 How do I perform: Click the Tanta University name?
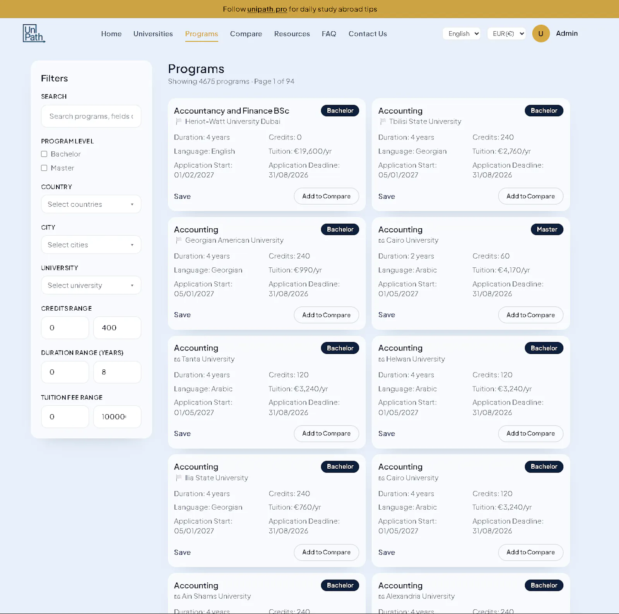(x=208, y=359)
